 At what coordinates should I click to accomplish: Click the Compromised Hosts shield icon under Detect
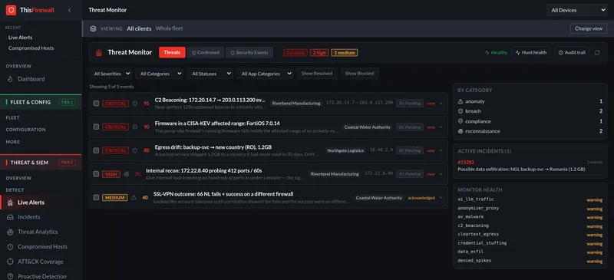pos(11,247)
